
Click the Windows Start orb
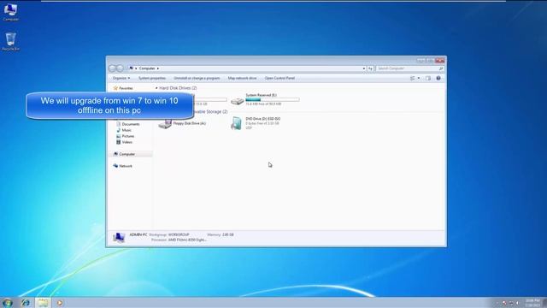[x=8, y=303]
